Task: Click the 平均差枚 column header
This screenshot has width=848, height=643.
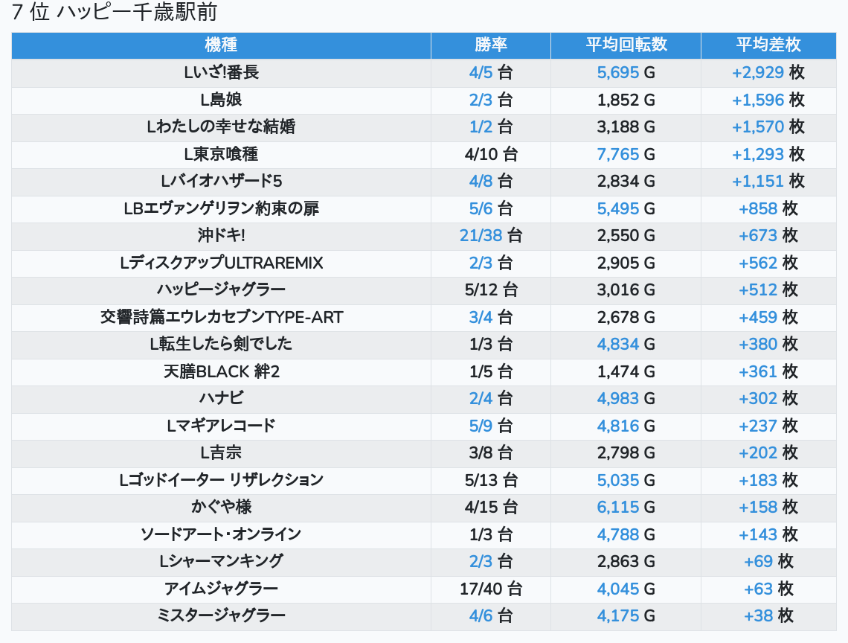Action: pos(768,45)
